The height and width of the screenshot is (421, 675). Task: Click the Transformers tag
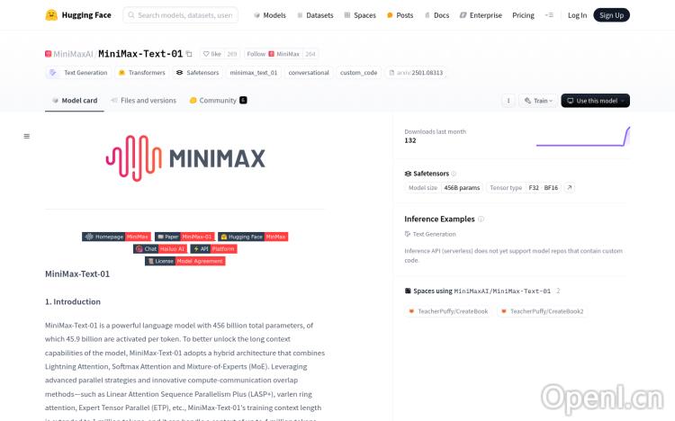(x=141, y=73)
